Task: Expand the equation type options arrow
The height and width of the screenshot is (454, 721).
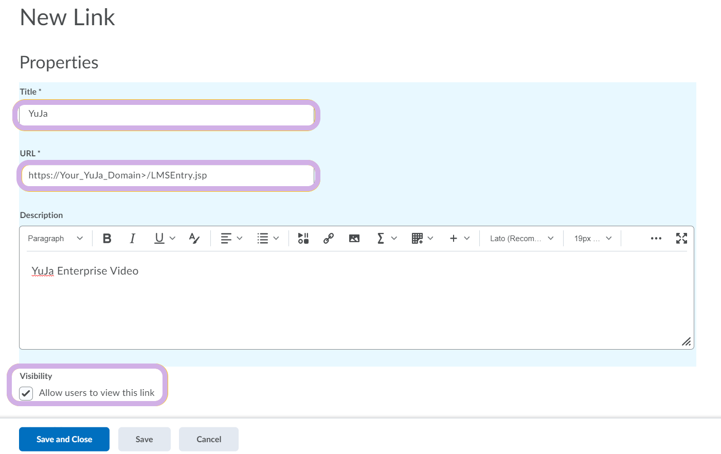Action: pyautogui.click(x=394, y=239)
